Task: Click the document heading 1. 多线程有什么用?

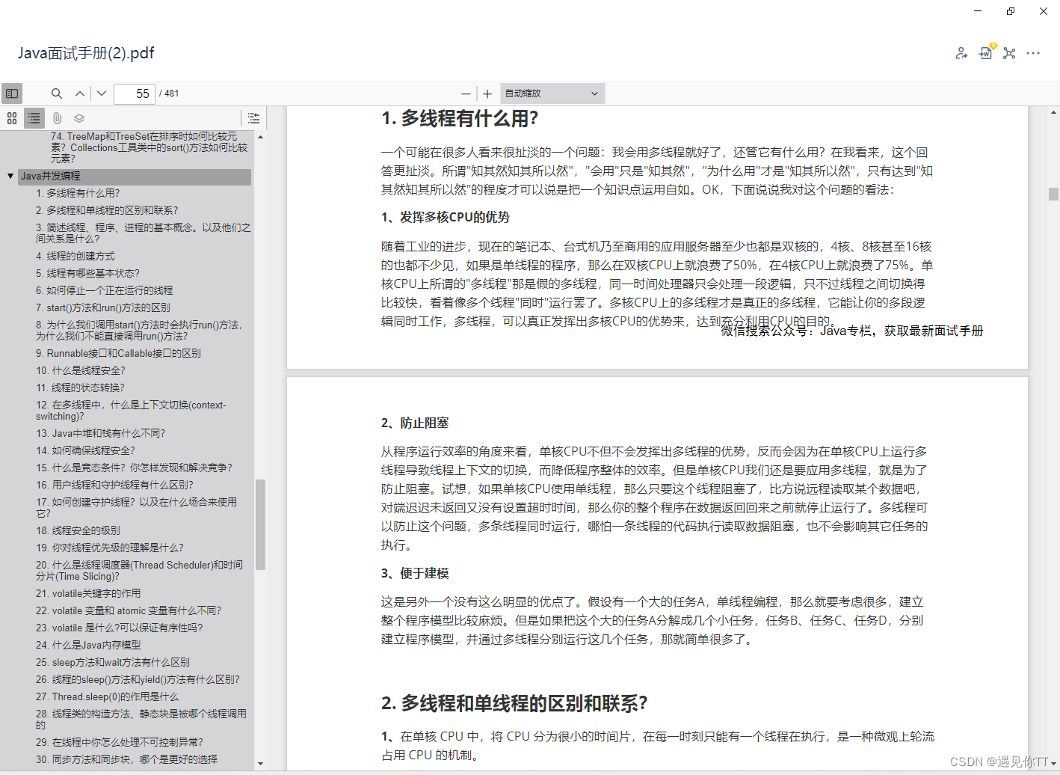Action: pyautogui.click(x=460, y=118)
